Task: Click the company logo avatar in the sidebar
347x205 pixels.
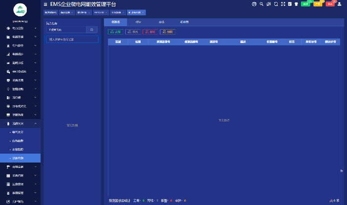Action: [x=20, y=9]
